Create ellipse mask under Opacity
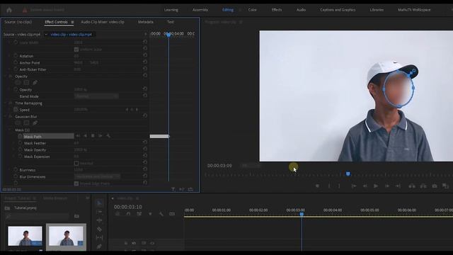 (x=18, y=83)
